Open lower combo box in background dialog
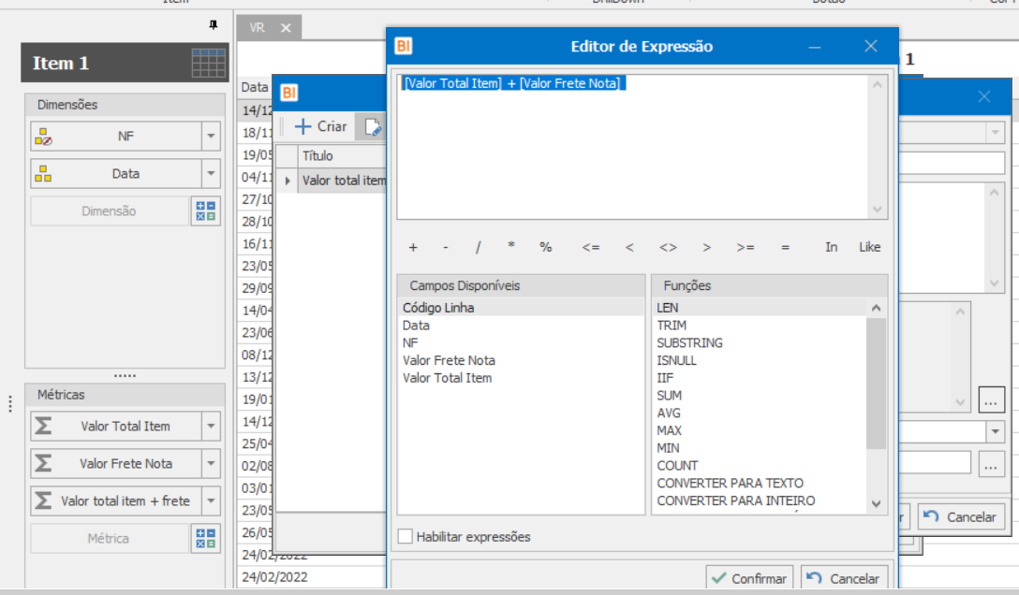Image resolution: width=1019 pixels, height=595 pixels. (995, 431)
